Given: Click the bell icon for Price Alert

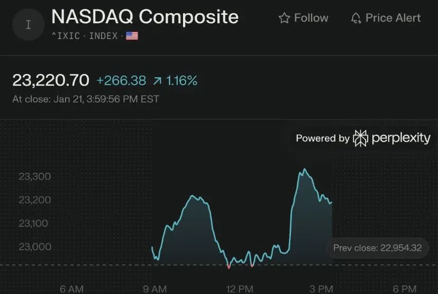Looking at the screenshot, I should [x=356, y=19].
